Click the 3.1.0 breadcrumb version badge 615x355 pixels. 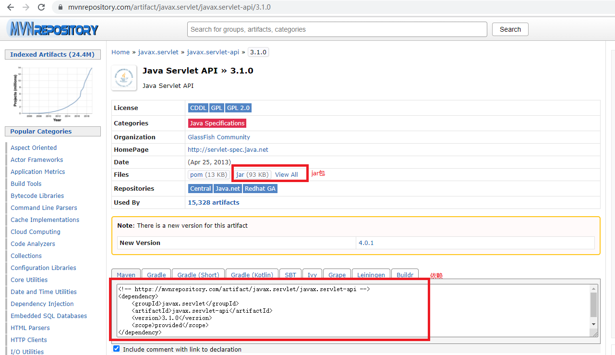pos(258,52)
